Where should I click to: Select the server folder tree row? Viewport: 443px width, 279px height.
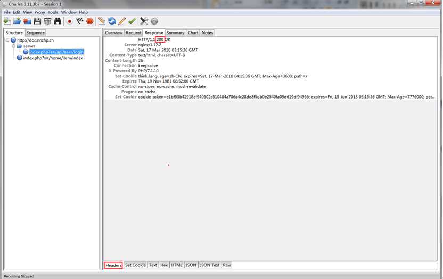(x=29, y=46)
